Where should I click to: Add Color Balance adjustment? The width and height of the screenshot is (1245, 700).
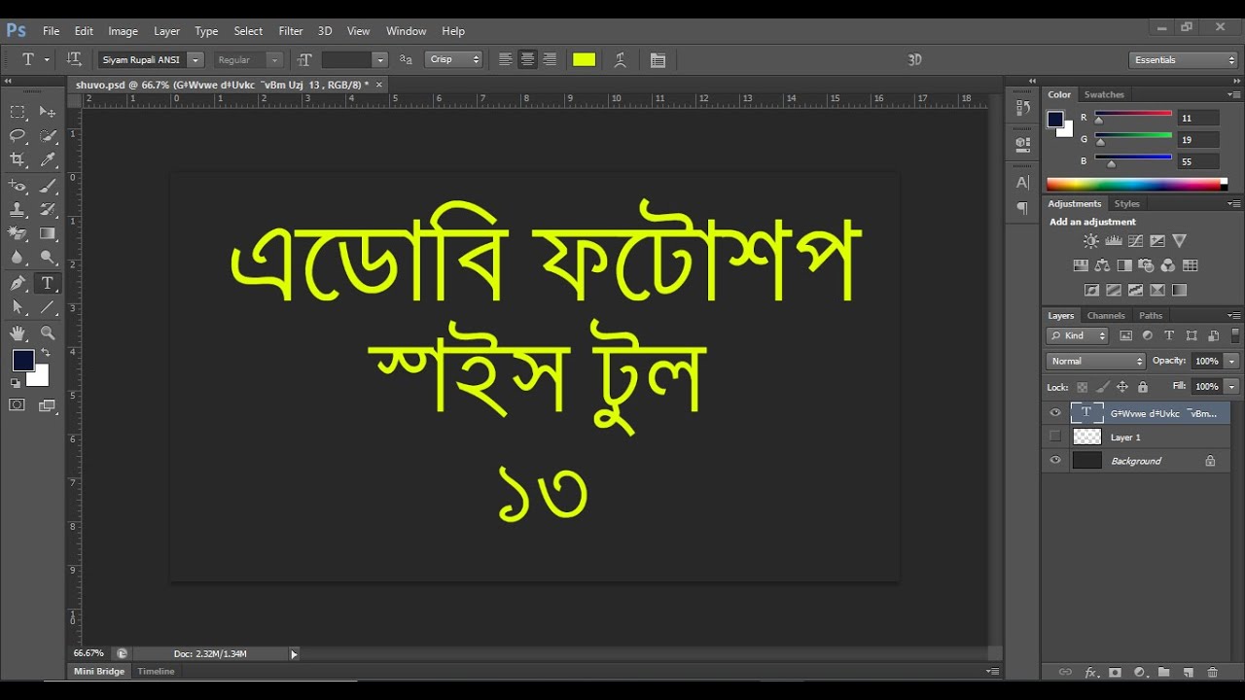coord(1102,265)
